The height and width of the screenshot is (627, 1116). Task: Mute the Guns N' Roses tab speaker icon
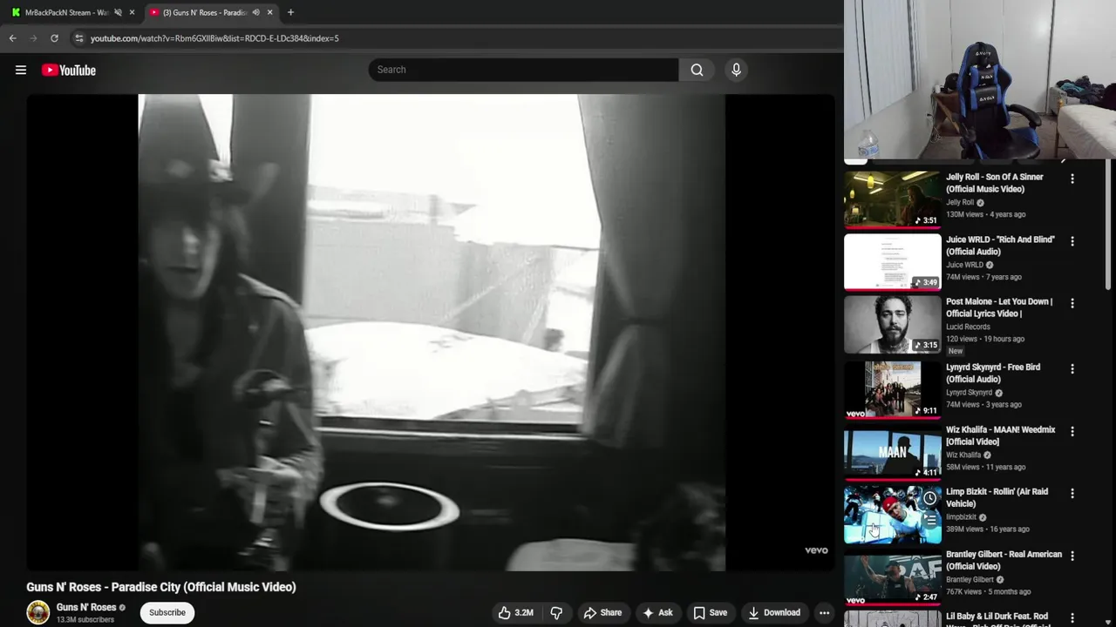(x=255, y=12)
